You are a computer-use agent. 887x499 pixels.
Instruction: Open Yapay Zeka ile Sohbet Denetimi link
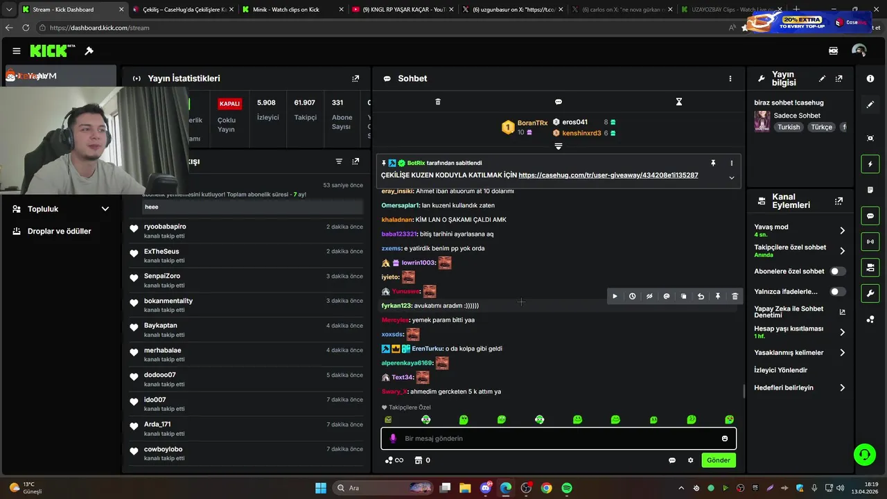(x=800, y=312)
